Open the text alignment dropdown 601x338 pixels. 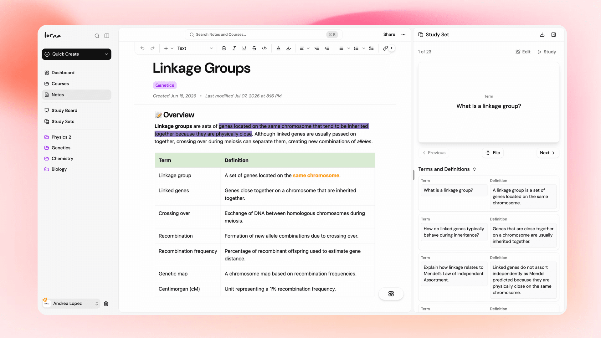coord(304,48)
